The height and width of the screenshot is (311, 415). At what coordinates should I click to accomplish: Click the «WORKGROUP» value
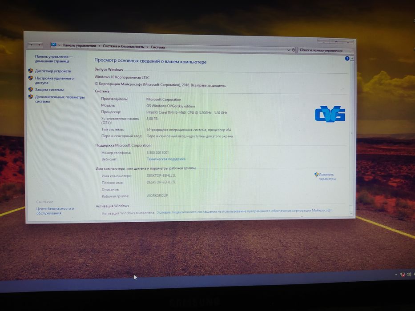(157, 195)
